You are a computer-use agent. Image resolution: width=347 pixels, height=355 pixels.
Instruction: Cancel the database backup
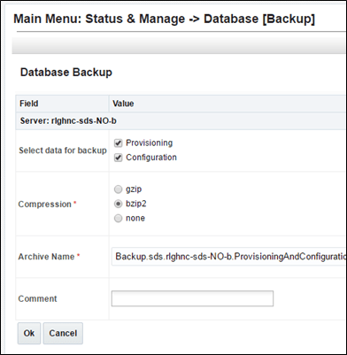63,333
